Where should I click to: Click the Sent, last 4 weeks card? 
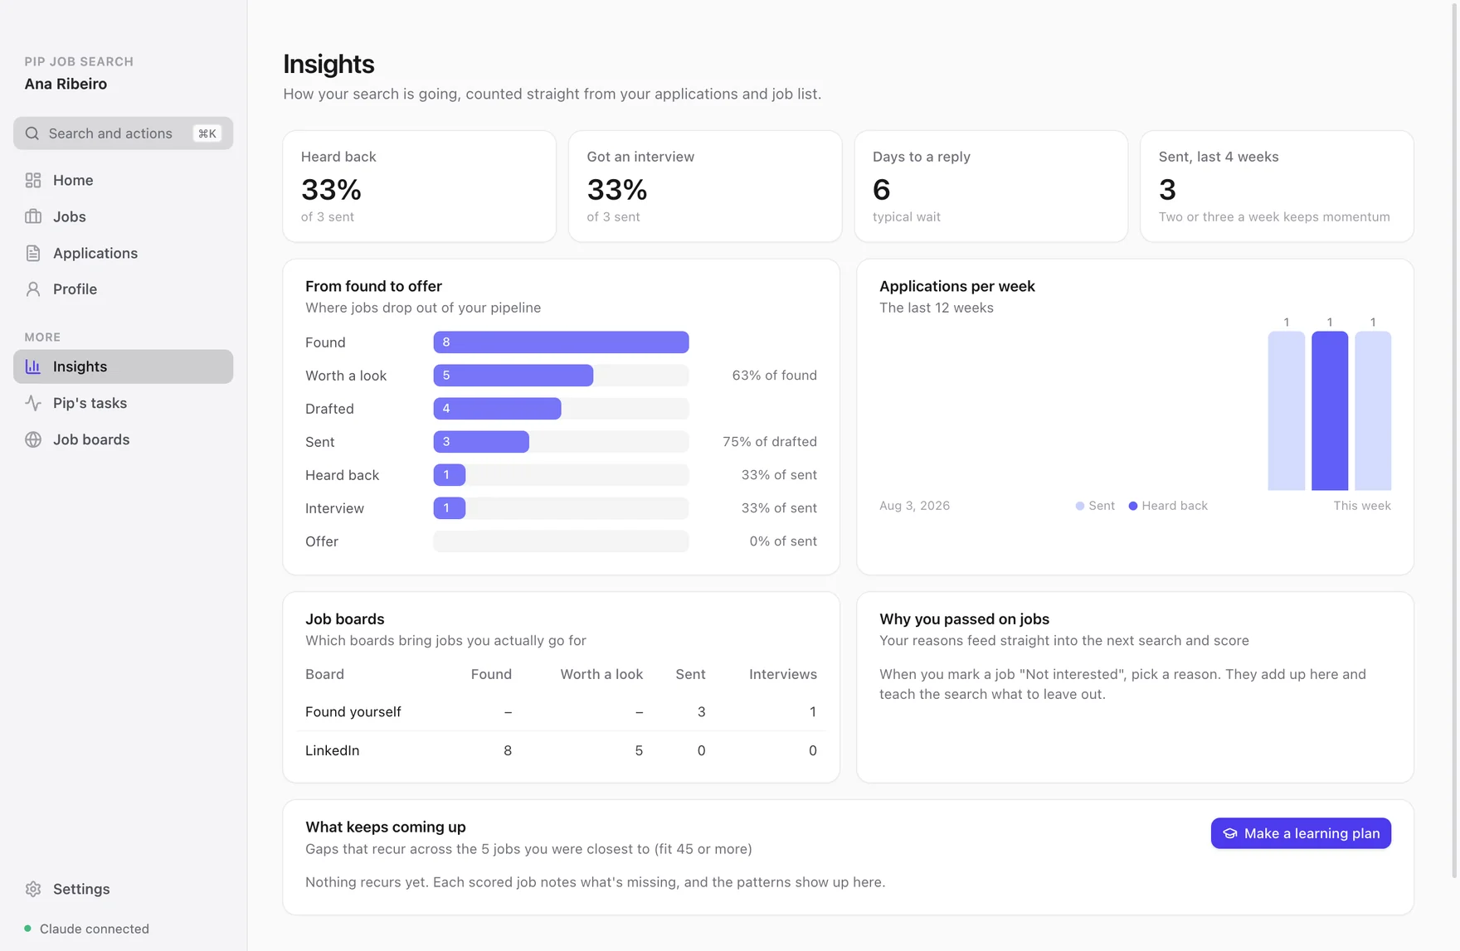coord(1277,187)
